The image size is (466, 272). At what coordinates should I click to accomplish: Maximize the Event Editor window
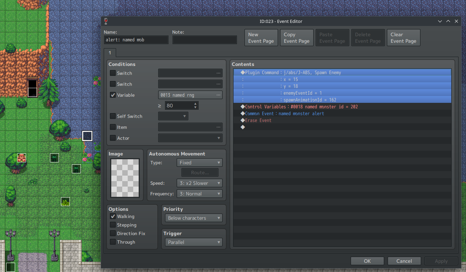pos(448,21)
